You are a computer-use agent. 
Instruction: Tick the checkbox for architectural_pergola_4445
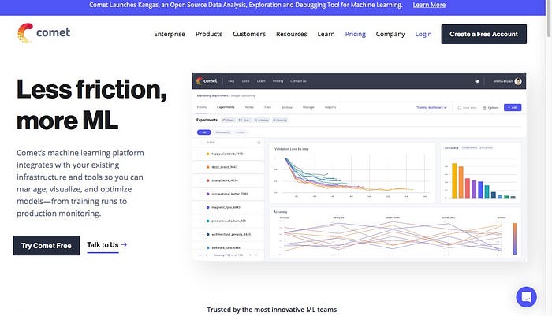coord(201,234)
